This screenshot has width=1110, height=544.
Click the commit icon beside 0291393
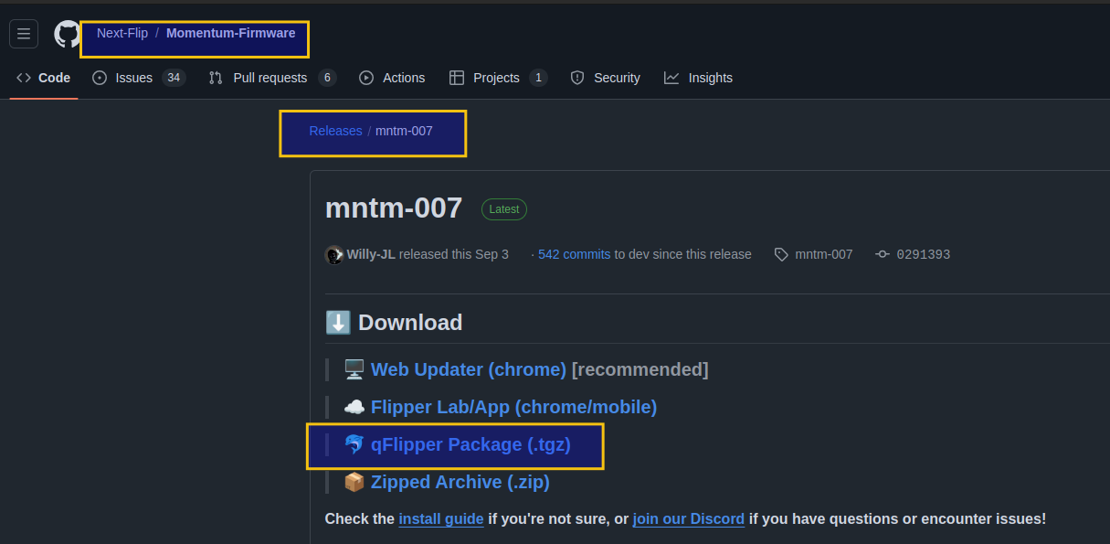pyautogui.click(x=882, y=254)
